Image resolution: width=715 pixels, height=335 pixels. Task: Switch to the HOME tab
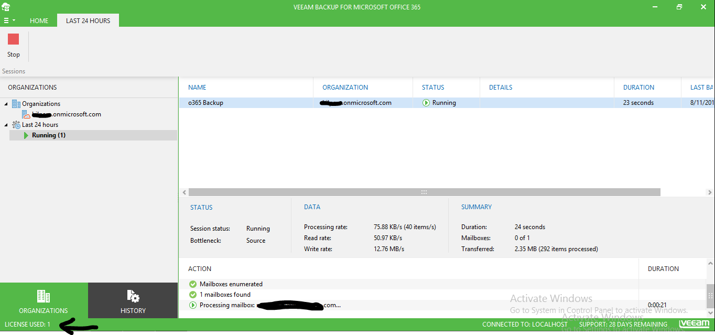coord(39,20)
